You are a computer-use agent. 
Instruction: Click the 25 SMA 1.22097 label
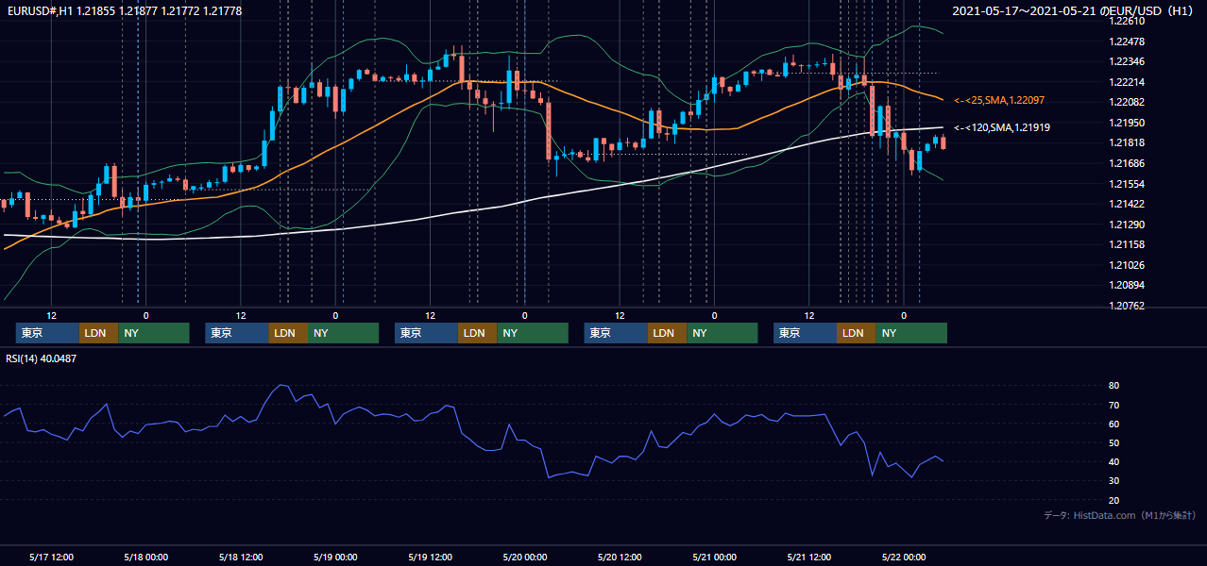click(999, 100)
